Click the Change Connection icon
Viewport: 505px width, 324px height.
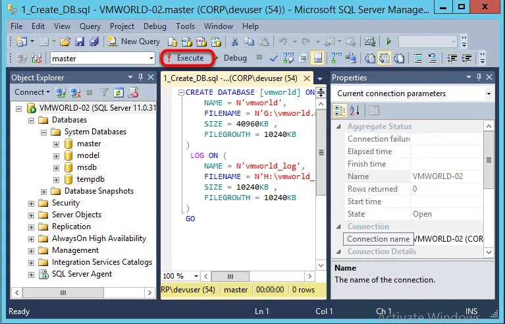click(36, 59)
